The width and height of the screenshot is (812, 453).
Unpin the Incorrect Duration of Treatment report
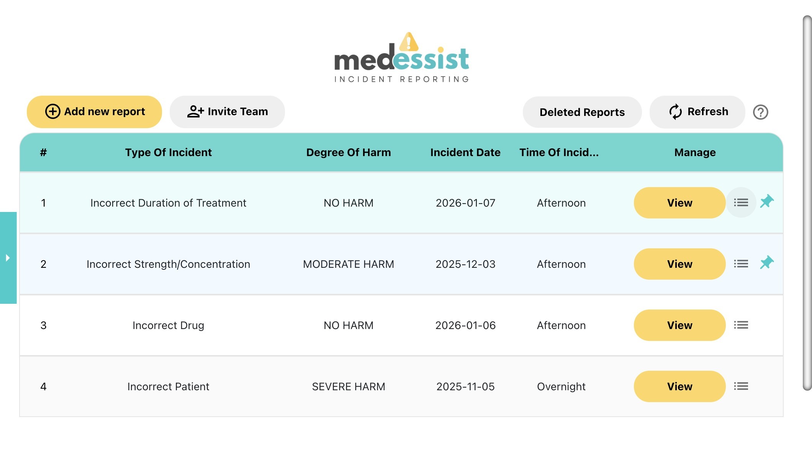[767, 201]
